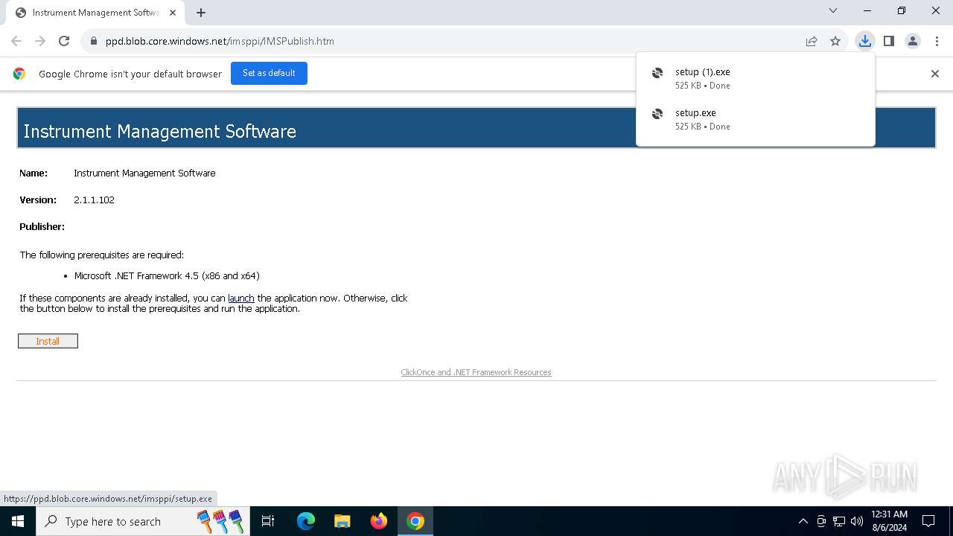Viewport: 953px width, 536px height.
Task: Click the taskbar search box
Action: (x=143, y=521)
